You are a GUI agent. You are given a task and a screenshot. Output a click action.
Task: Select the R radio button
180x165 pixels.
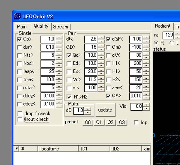(x=156, y=43)
